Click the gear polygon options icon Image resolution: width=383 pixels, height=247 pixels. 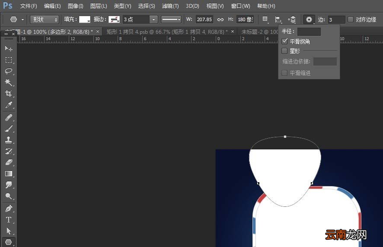[309, 19]
